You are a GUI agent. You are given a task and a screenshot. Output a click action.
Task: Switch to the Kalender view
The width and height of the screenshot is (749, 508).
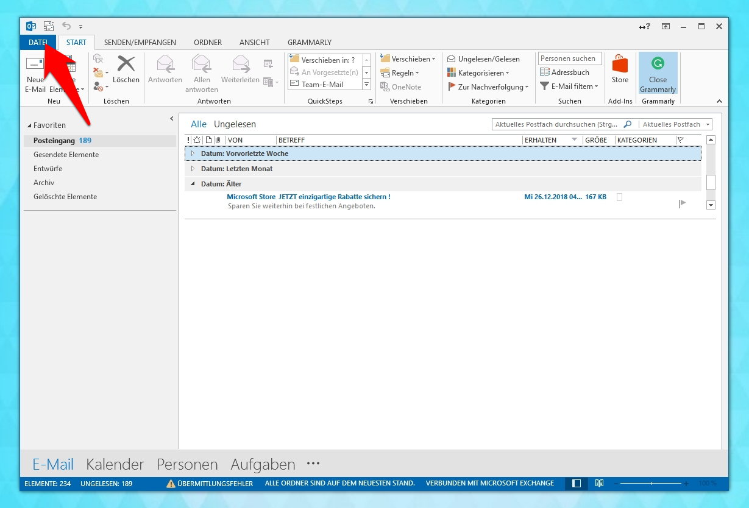115,465
